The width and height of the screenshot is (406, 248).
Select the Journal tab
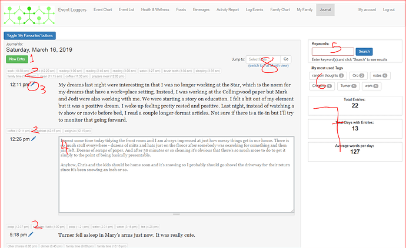(325, 9)
